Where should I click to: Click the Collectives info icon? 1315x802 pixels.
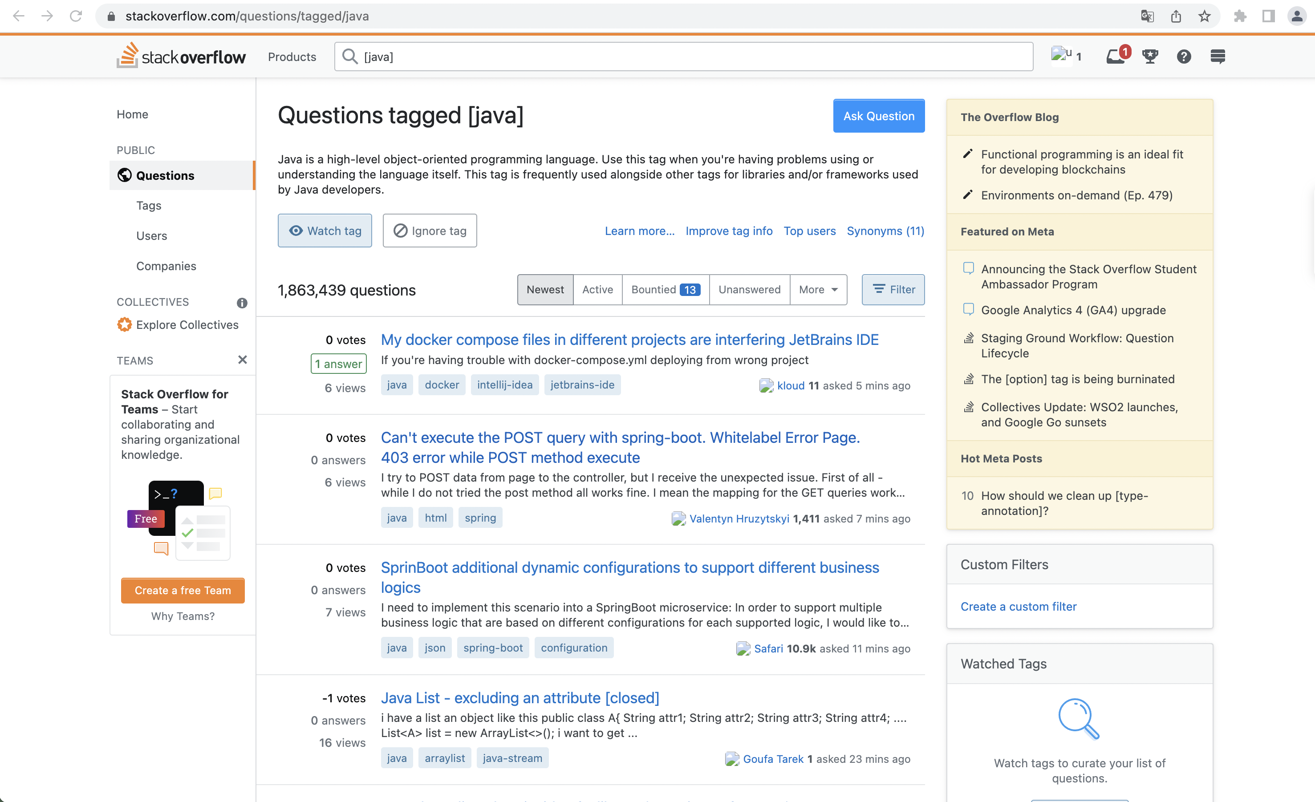point(242,303)
